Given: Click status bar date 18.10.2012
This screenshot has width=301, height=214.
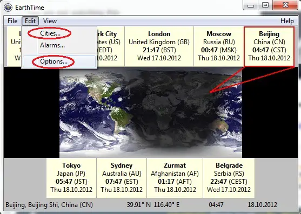Looking at the screenshot, I should point(262,205).
